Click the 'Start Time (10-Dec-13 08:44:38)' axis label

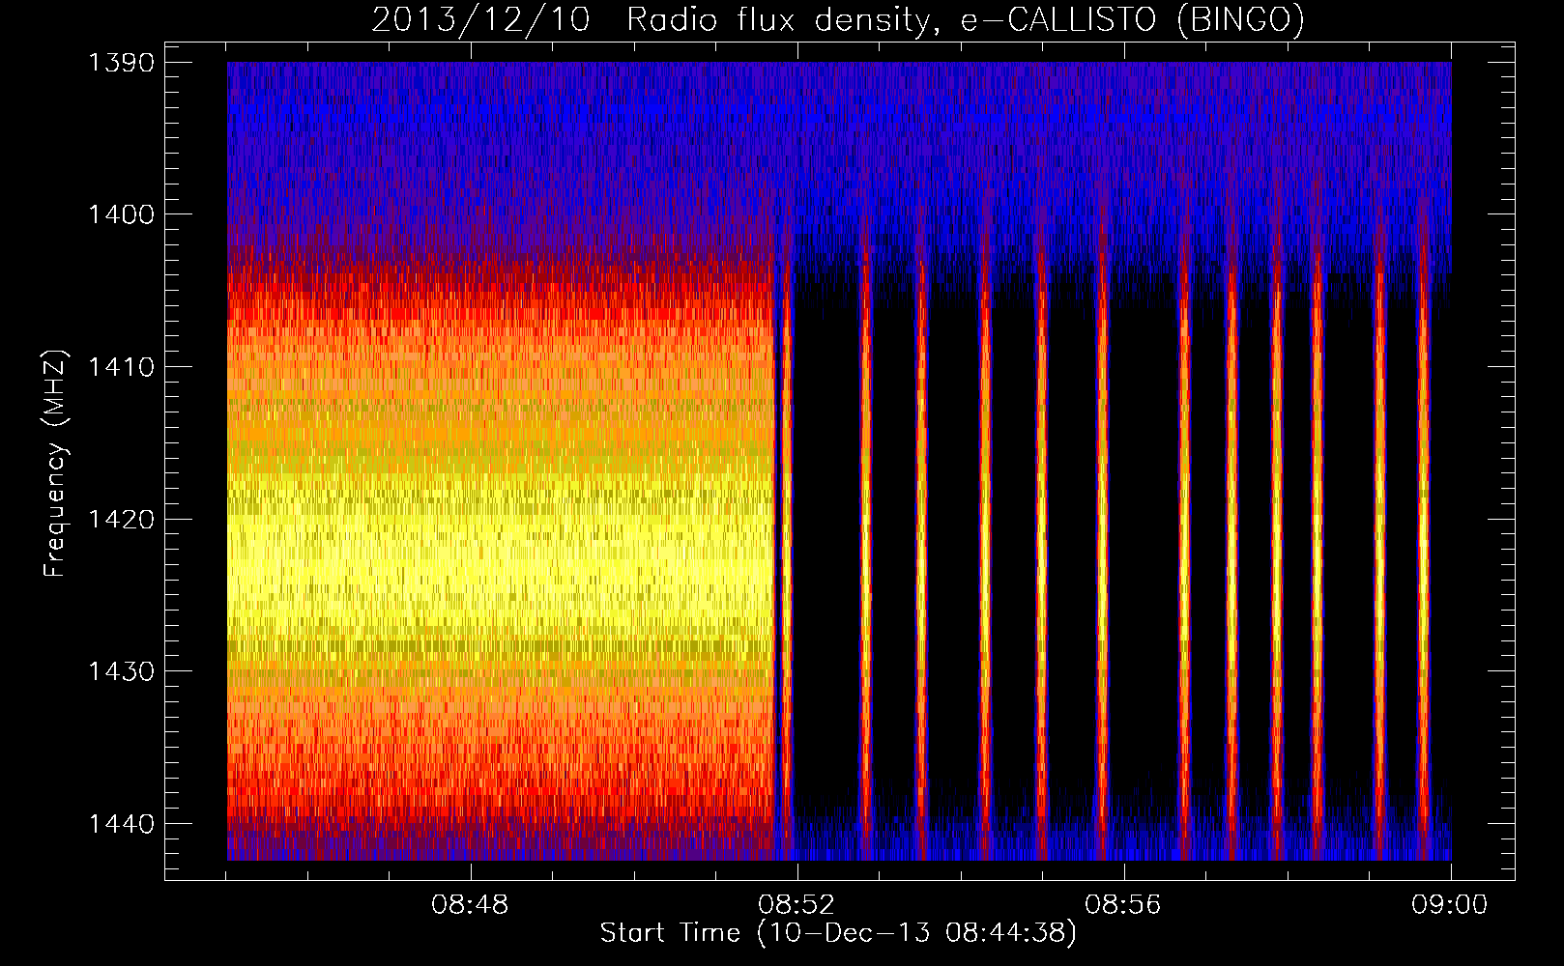pos(838,933)
